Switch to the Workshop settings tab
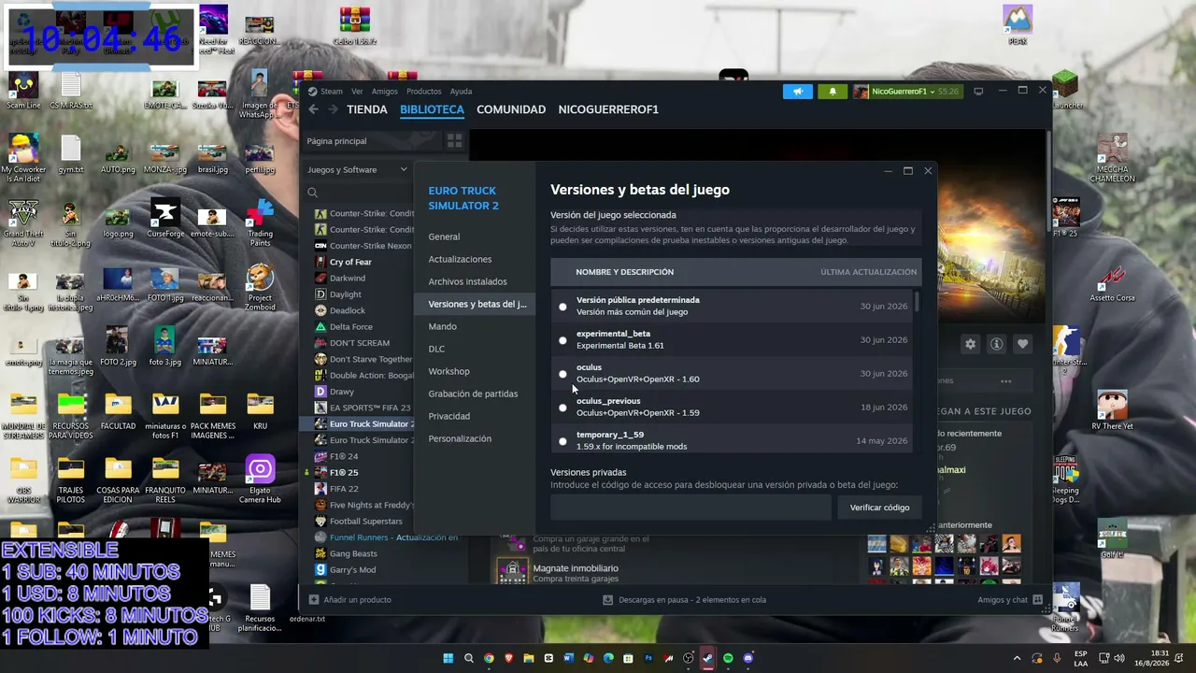 click(448, 371)
